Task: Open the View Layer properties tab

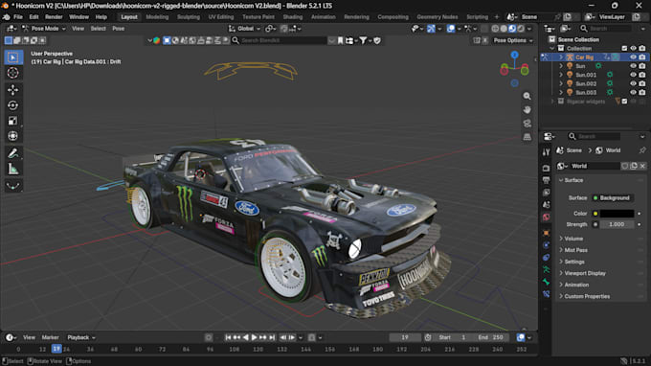Action: click(546, 193)
